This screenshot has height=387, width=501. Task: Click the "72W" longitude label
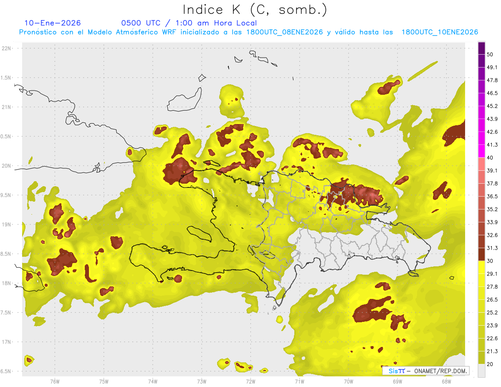point(250,382)
